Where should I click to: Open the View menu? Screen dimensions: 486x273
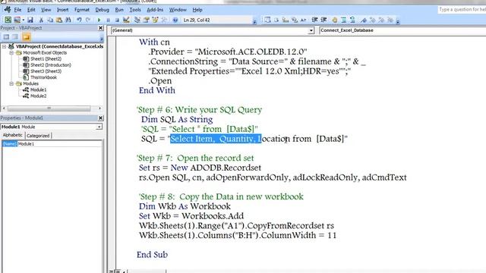click(46, 10)
